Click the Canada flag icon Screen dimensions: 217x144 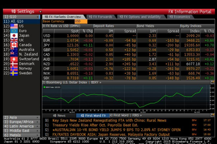14,45
